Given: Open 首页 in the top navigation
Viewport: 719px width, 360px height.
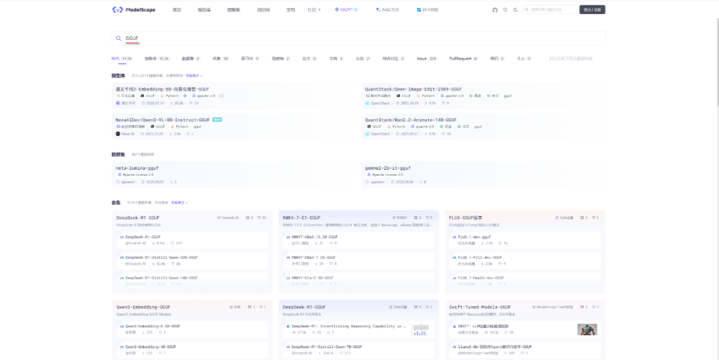Looking at the screenshot, I should [x=176, y=9].
